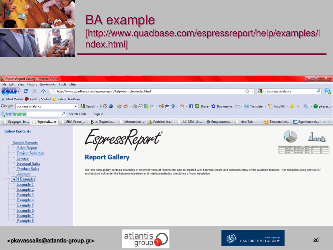Viewport: 333px width, 250px height.
Task: Click the highlighter pen icon in the toolbar
Action: click(x=292, y=106)
